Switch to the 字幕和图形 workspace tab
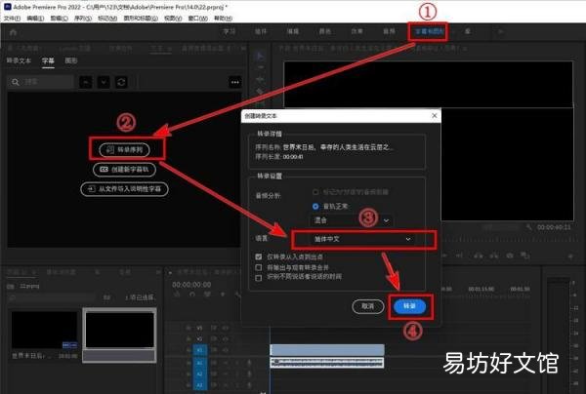 (429, 32)
